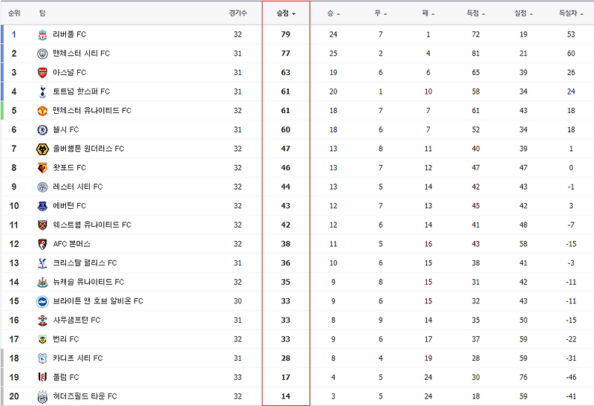Sort table by 승점 points column

point(286,13)
